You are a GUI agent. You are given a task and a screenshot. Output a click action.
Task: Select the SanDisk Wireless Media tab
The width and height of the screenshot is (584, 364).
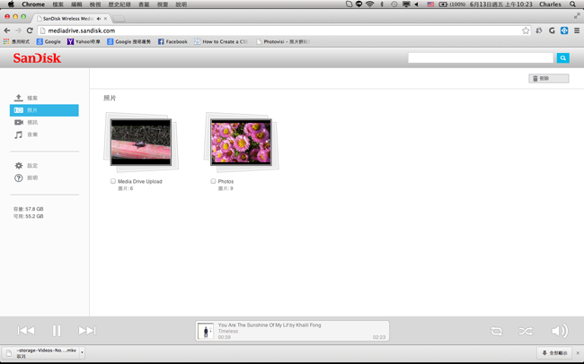pos(67,18)
